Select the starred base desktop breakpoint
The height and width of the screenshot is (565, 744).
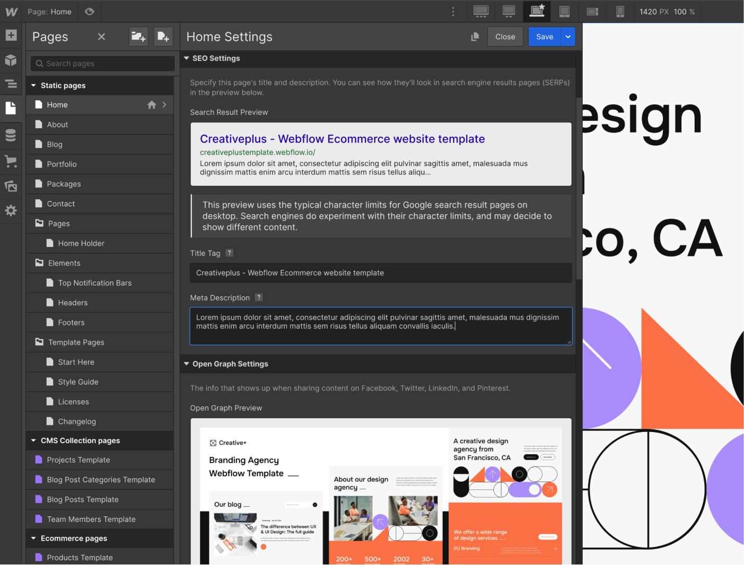(x=537, y=11)
